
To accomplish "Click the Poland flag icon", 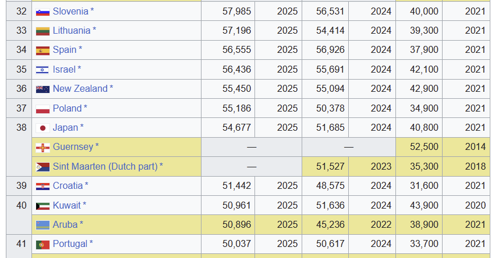I will (43, 109).
